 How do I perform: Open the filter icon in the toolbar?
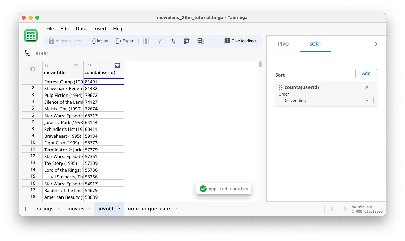[x=159, y=41]
